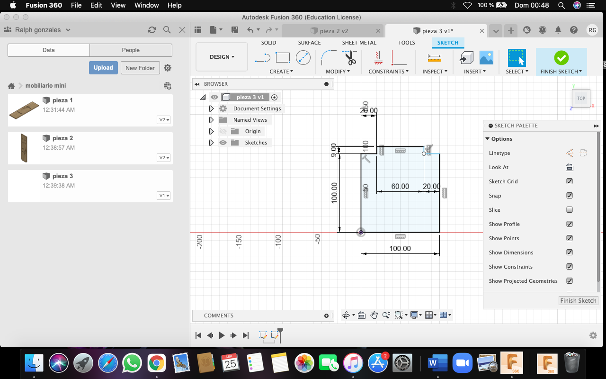Viewport: 606px width, 379px height.
Task: Expand the Named Views tree node
Action: (211, 120)
